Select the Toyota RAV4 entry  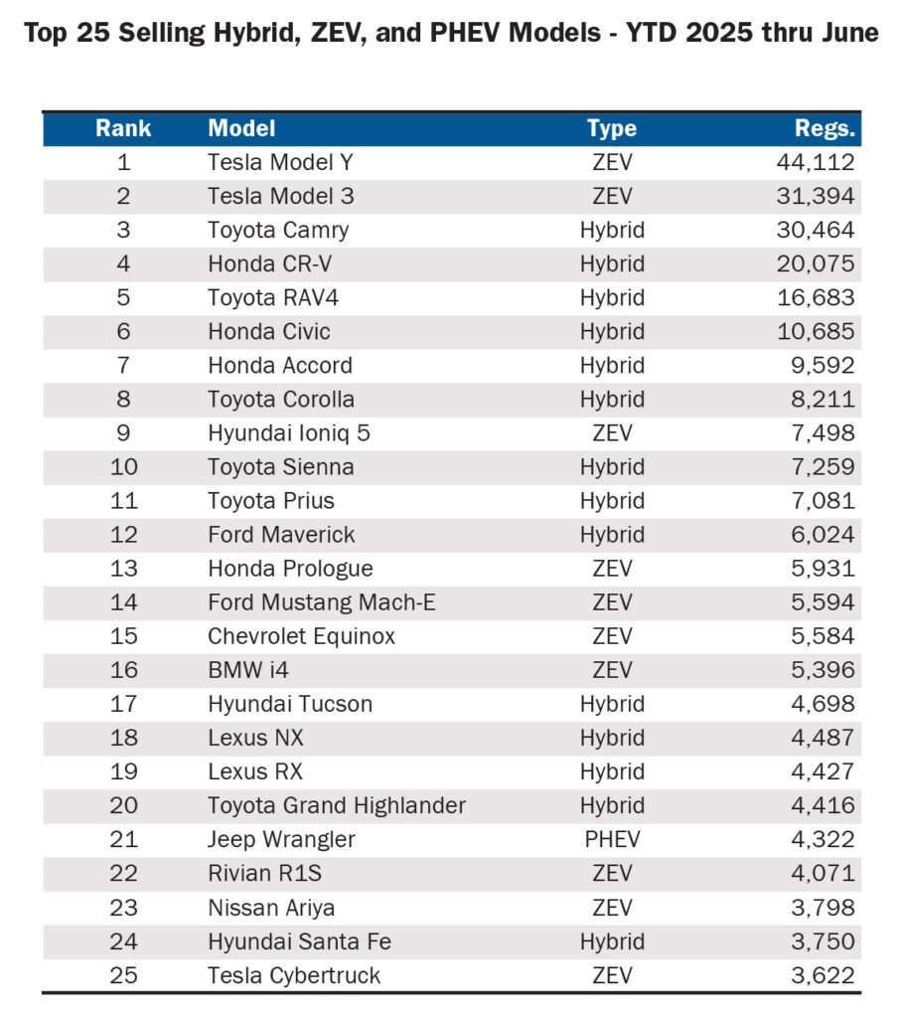click(x=452, y=298)
